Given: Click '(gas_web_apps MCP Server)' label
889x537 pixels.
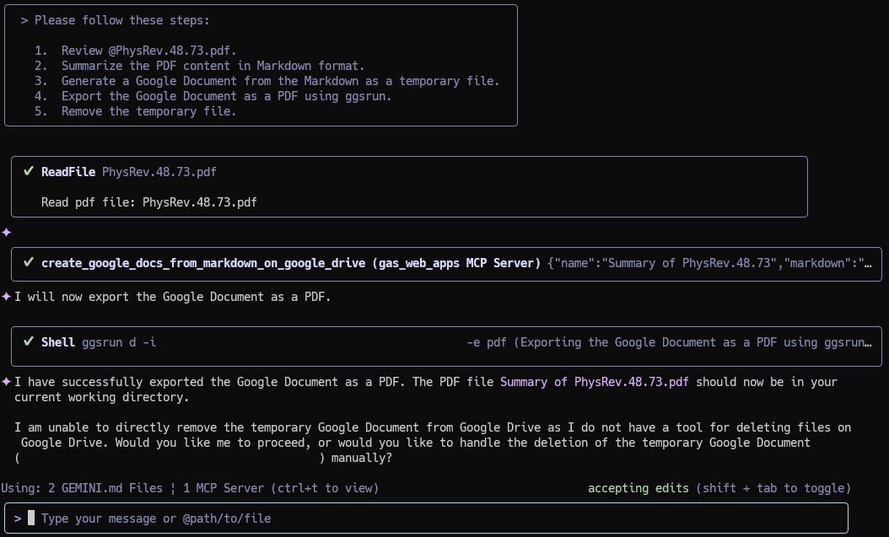Looking at the screenshot, I should [456, 263].
